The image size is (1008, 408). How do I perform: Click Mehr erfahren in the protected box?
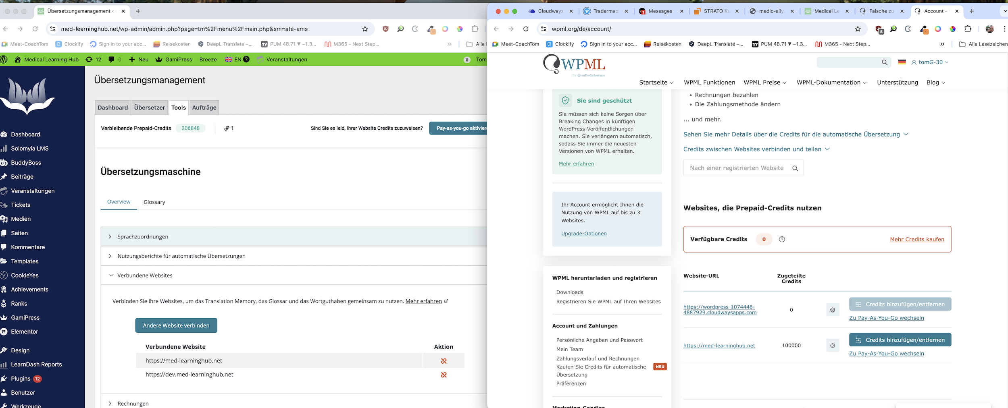tap(576, 164)
